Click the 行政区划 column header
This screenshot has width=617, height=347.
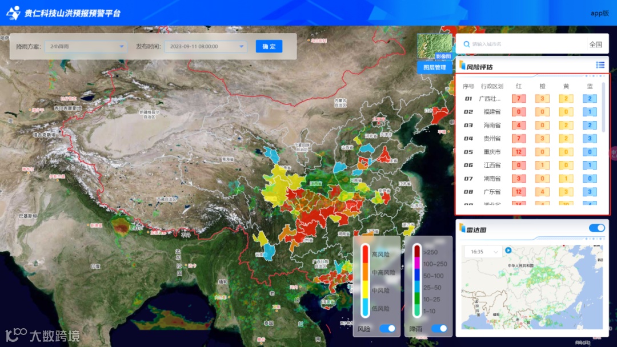click(x=492, y=86)
